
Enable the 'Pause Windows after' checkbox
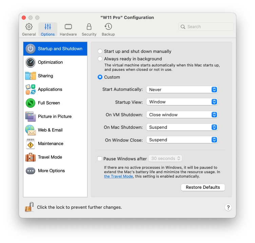tap(100, 159)
